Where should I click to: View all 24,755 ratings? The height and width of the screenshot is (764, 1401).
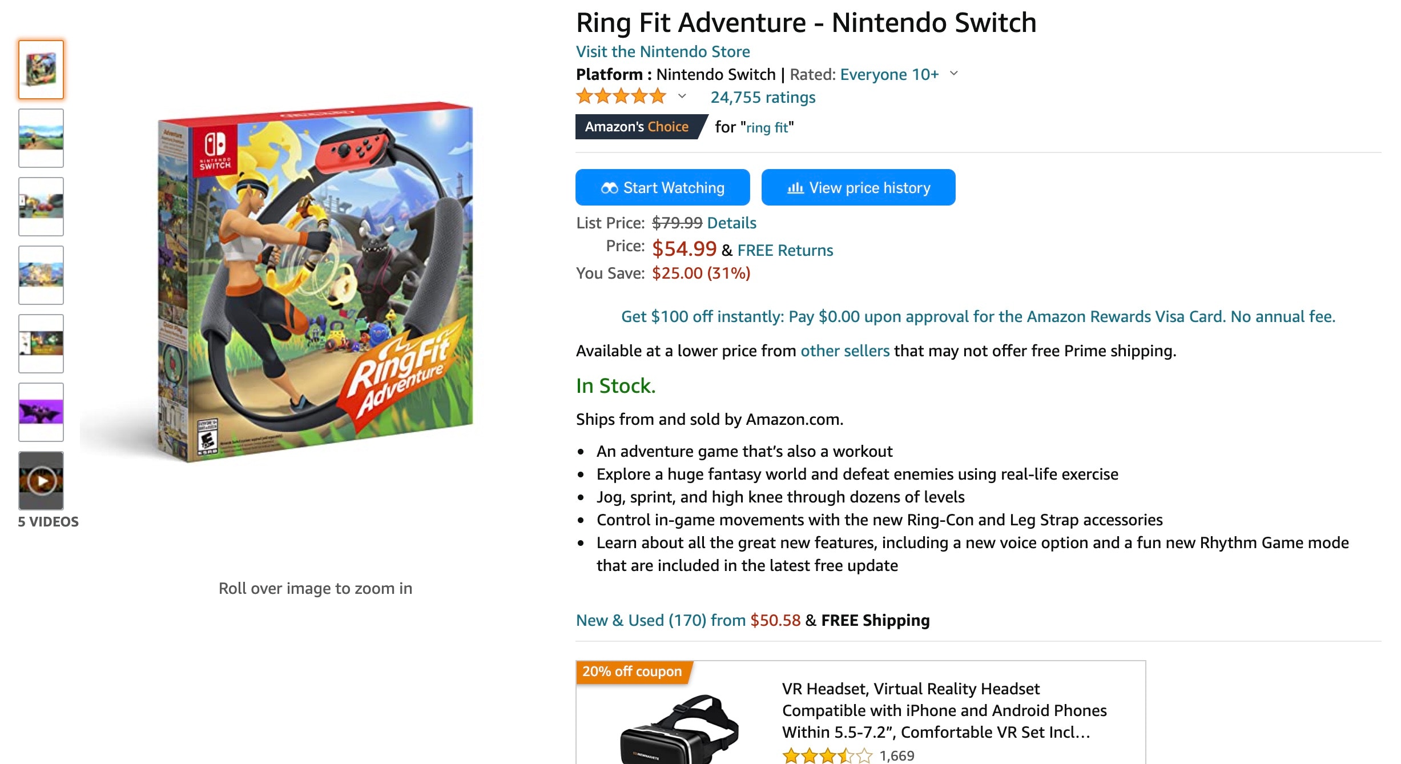tap(762, 97)
